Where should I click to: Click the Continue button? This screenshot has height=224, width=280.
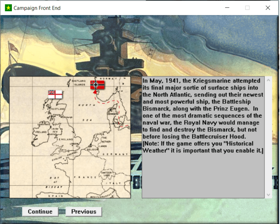coord(40,212)
